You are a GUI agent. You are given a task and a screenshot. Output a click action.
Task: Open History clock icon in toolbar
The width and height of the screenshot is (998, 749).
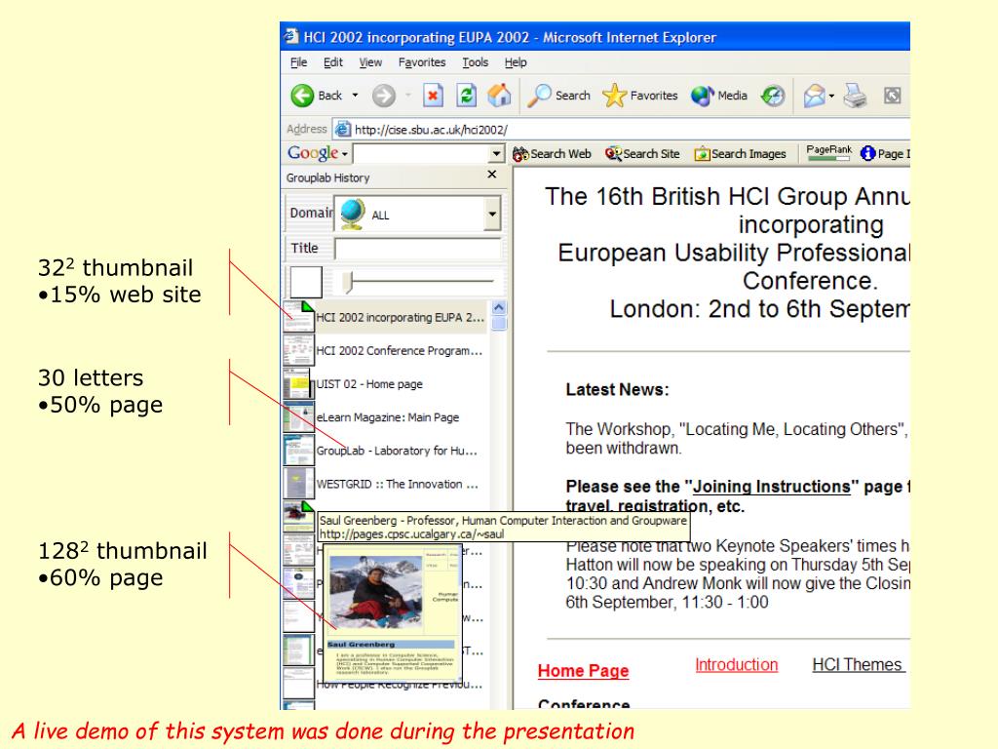[773, 96]
